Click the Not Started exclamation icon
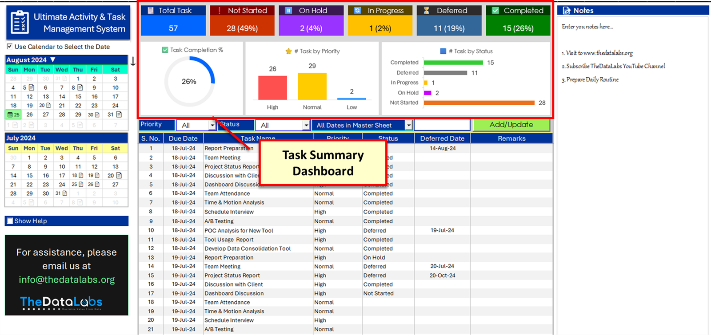 (219, 10)
